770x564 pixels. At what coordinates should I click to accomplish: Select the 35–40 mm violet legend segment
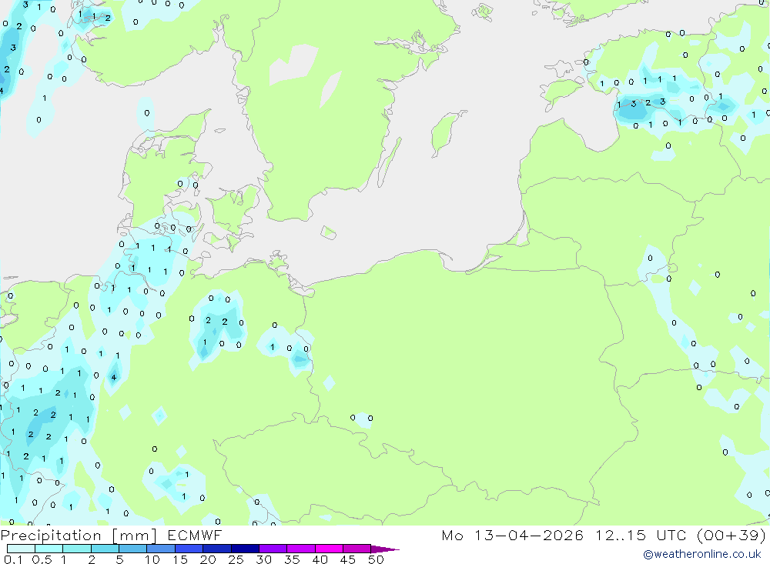[300, 549]
